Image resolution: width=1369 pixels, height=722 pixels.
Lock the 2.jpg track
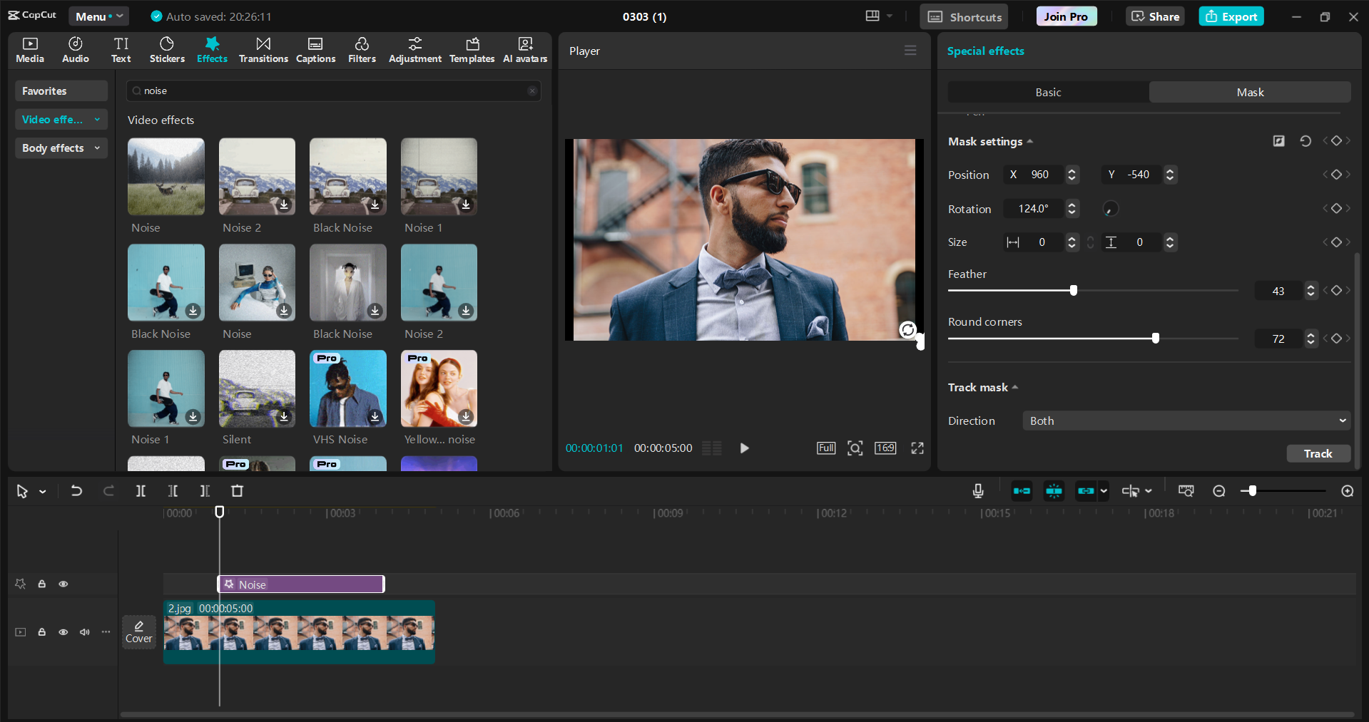(41, 632)
